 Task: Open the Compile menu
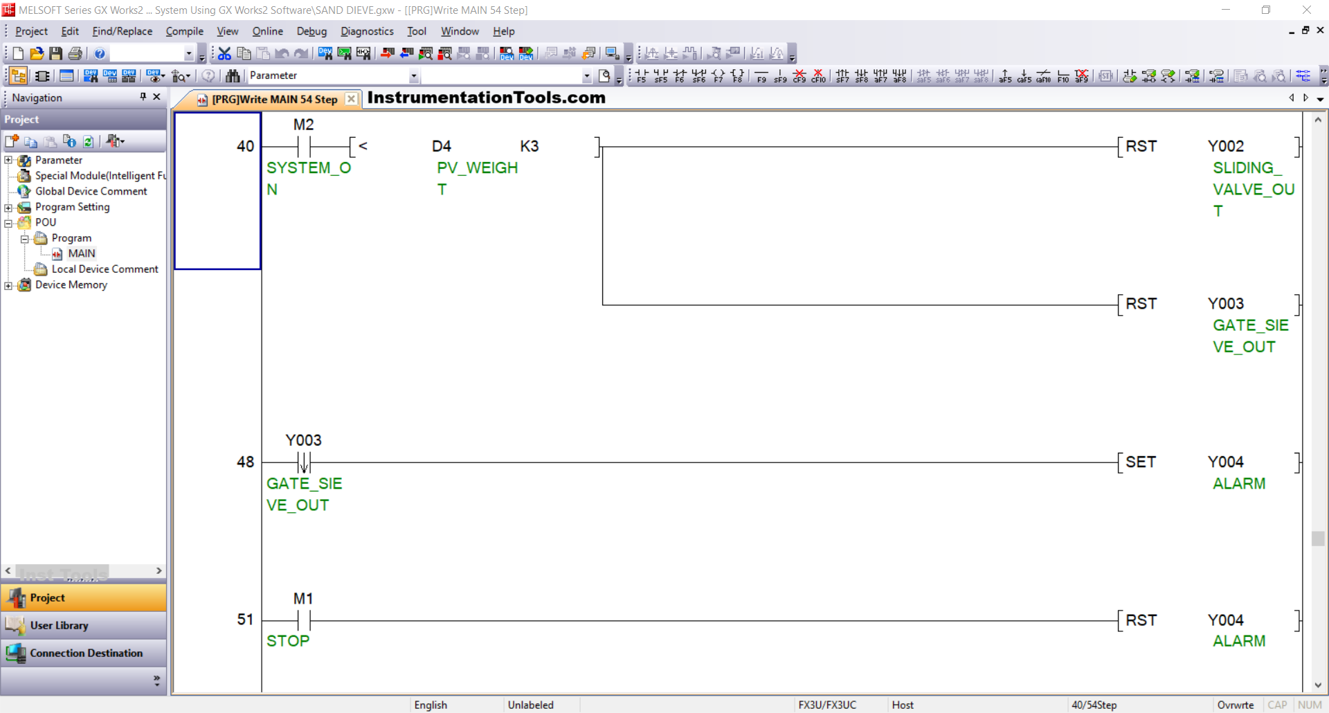(x=184, y=31)
